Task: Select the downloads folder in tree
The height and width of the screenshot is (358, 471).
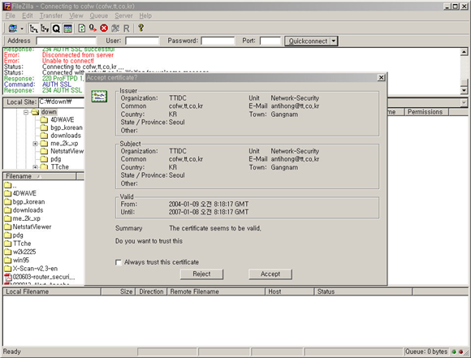Action: (x=66, y=136)
